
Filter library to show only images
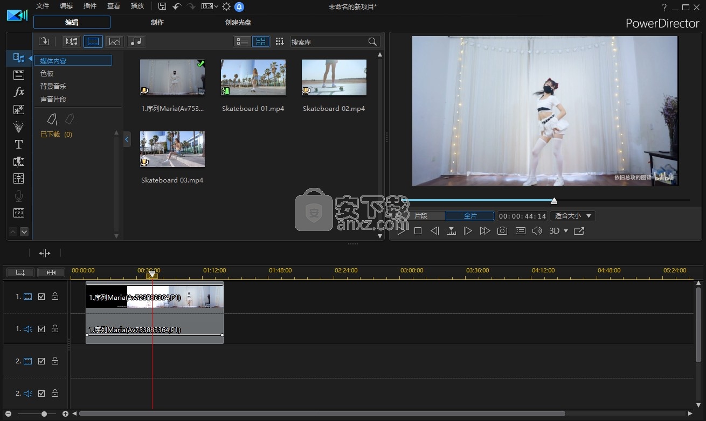[x=114, y=41]
